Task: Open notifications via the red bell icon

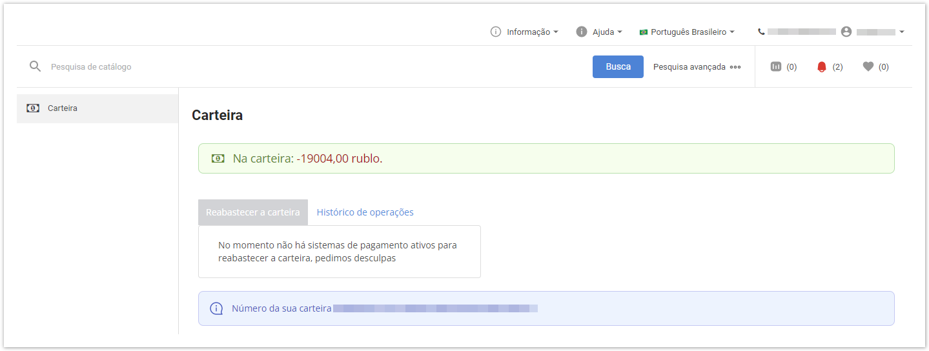Action: point(821,66)
